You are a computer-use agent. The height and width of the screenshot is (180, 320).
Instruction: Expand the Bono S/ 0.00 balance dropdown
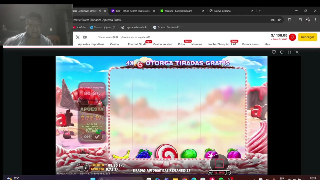point(279,39)
